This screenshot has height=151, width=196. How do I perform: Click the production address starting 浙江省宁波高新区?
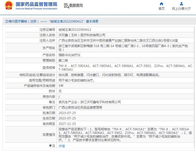[123, 48]
